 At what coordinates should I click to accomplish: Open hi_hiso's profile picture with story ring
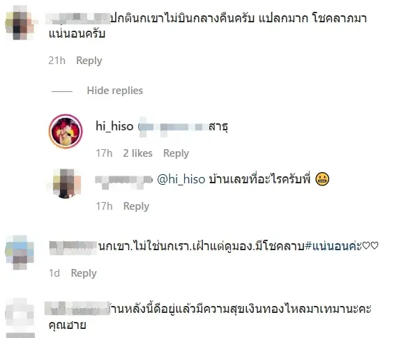[66, 131]
